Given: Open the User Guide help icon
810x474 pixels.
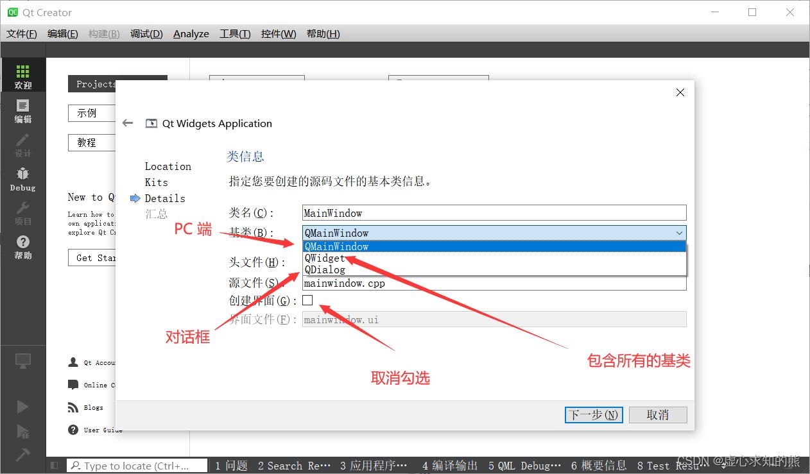Looking at the screenshot, I should [x=73, y=430].
